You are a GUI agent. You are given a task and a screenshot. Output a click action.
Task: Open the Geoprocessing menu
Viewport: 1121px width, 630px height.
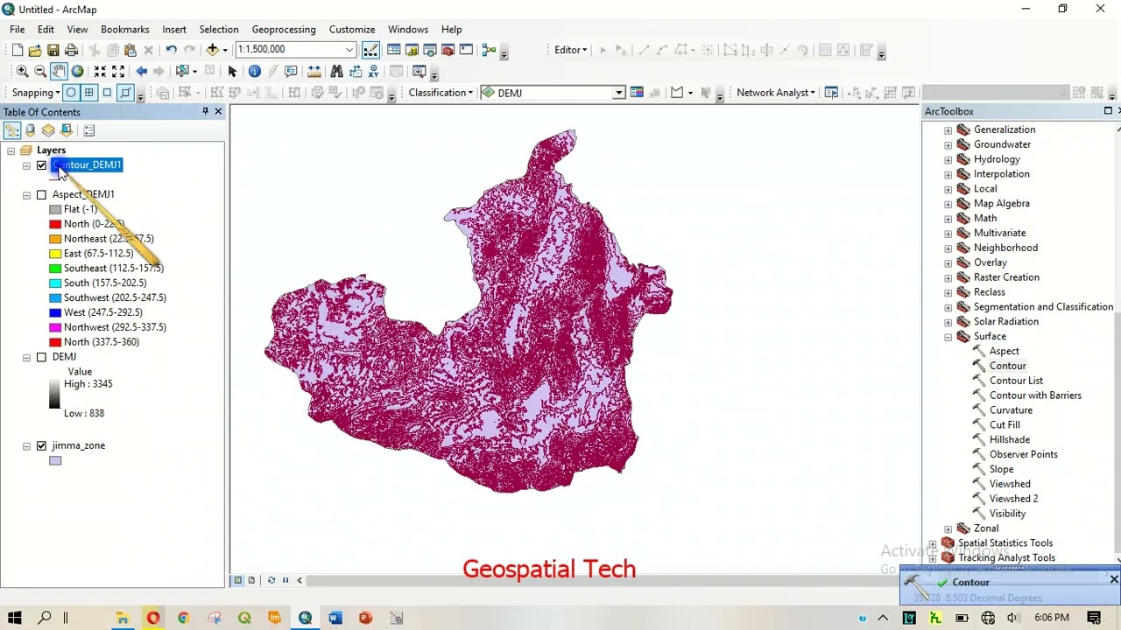click(284, 30)
